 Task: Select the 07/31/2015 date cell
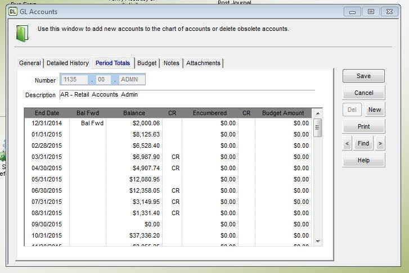[x=47, y=202]
